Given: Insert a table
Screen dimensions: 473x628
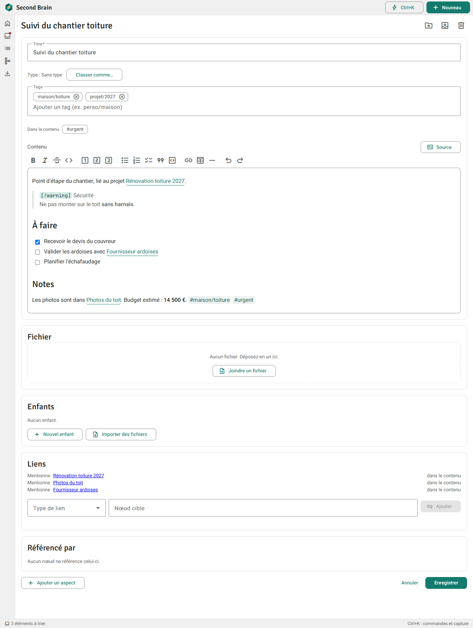Looking at the screenshot, I should click(x=200, y=160).
